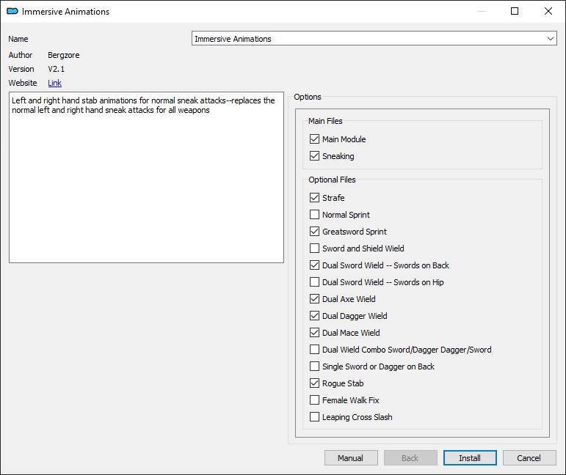Switch to Manual installation
This screenshot has height=475, width=566.
tap(350, 457)
